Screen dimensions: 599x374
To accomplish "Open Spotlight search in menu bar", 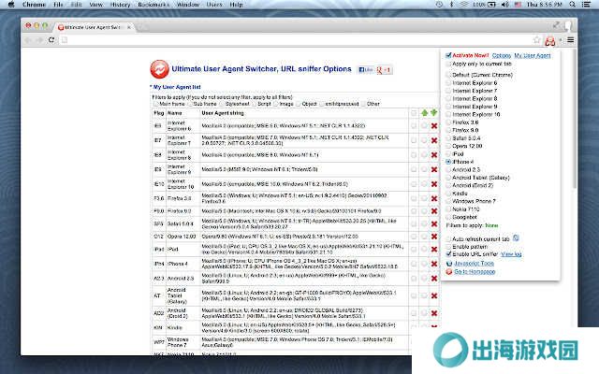I will [572, 5].
